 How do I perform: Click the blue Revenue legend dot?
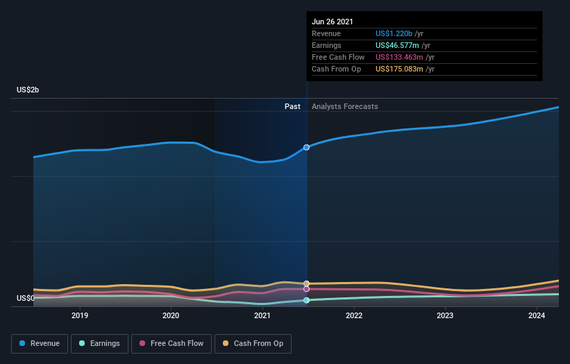(x=22, y=343)
